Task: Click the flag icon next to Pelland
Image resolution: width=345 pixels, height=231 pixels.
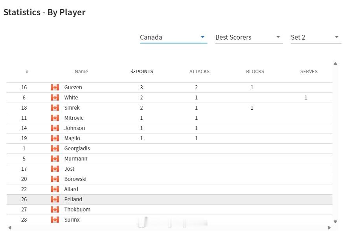Action: 55,199
